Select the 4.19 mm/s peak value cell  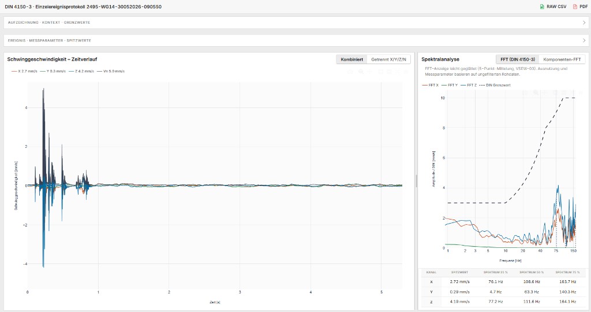pyautogui.click(x=459, y=302)
